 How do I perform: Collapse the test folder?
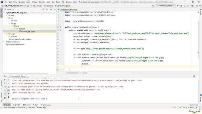click(9, 23)
